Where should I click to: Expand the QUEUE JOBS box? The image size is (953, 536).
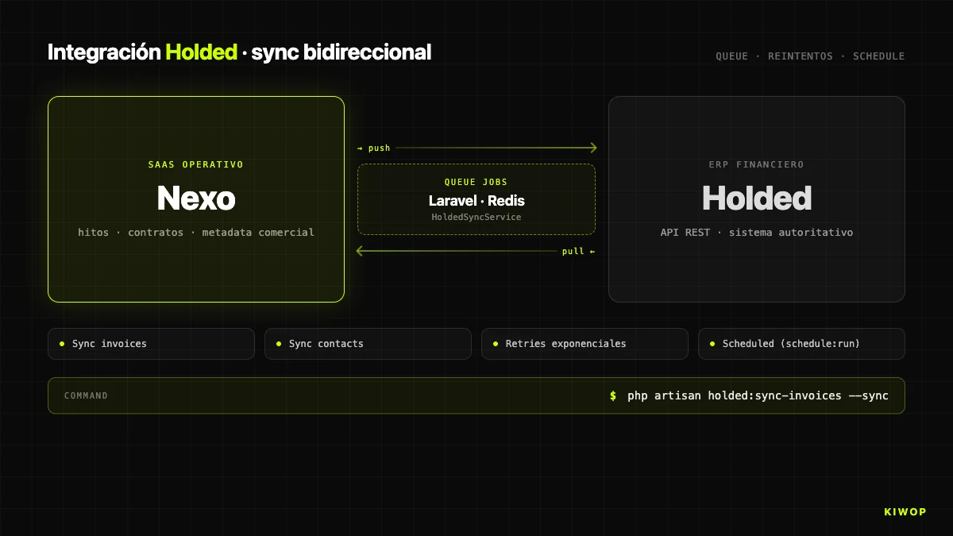coord(476,199)
